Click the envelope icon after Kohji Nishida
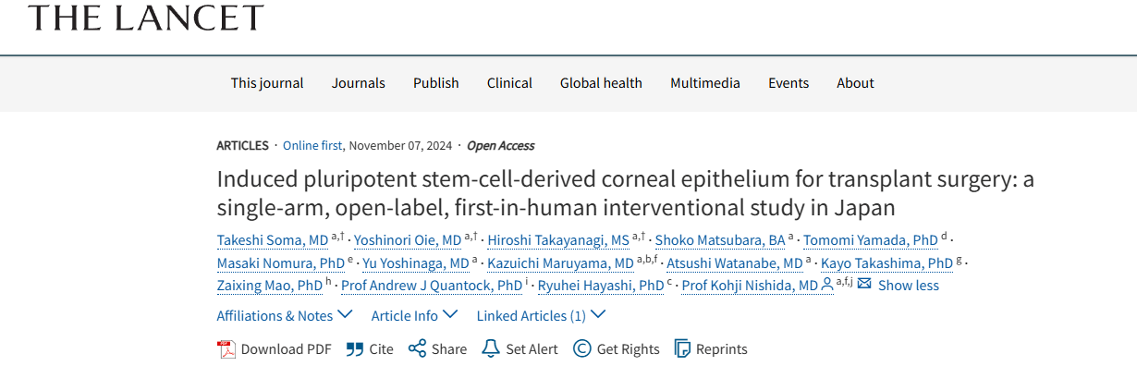Image resolution: width=1137 pixels, height=366 pixels. (864, 284)
